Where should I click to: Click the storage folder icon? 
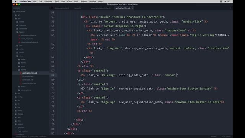(x=16, y=114)
